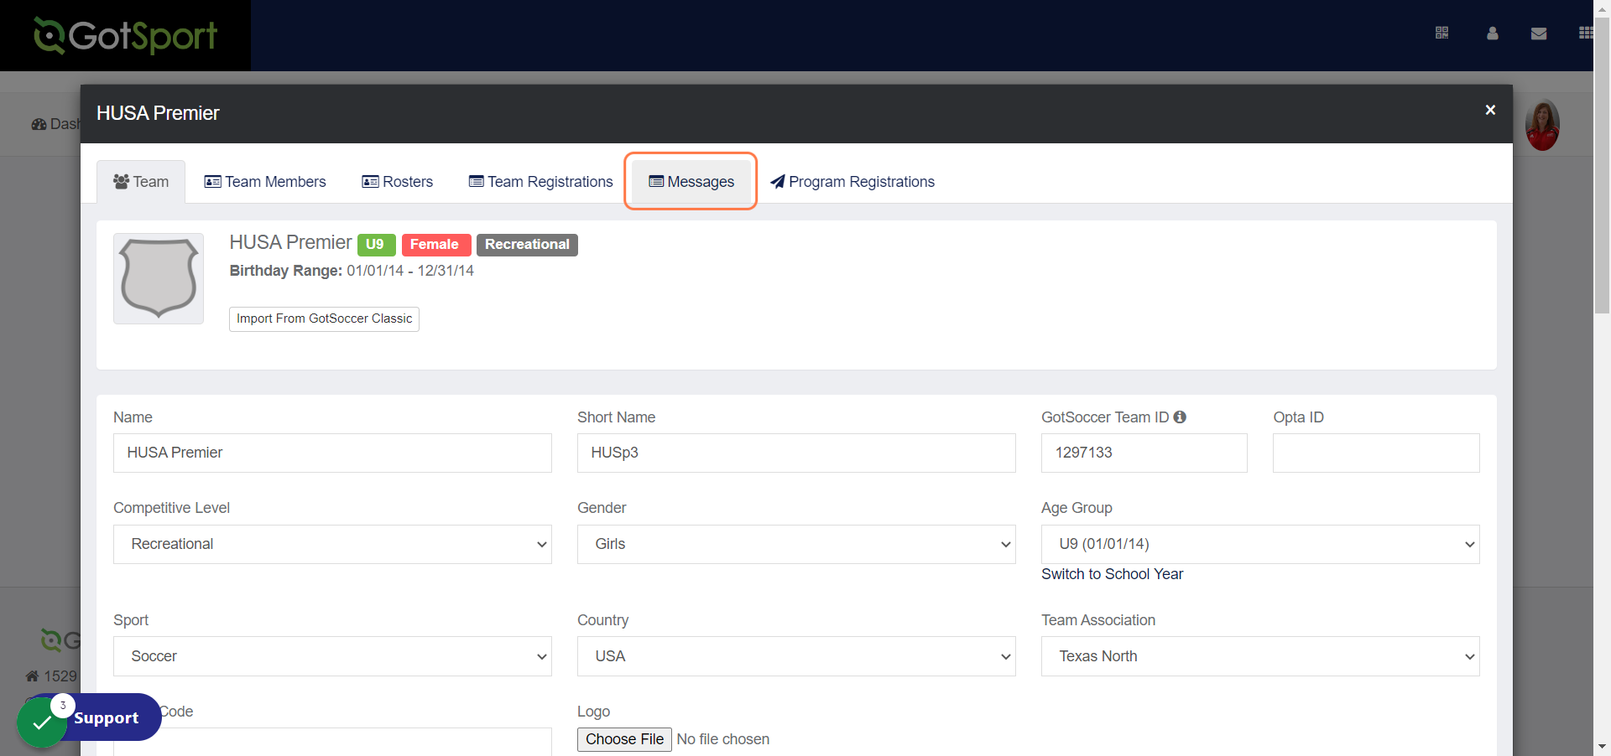Click the U9 age badge
1611x756 pixels.
tap(375, 245)
